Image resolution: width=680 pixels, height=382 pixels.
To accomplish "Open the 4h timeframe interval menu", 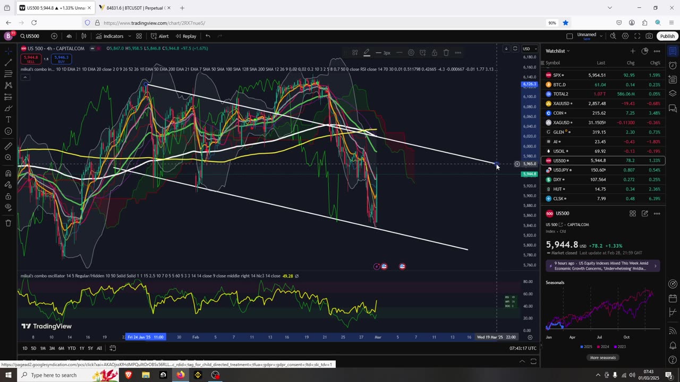I will point(69,36).
